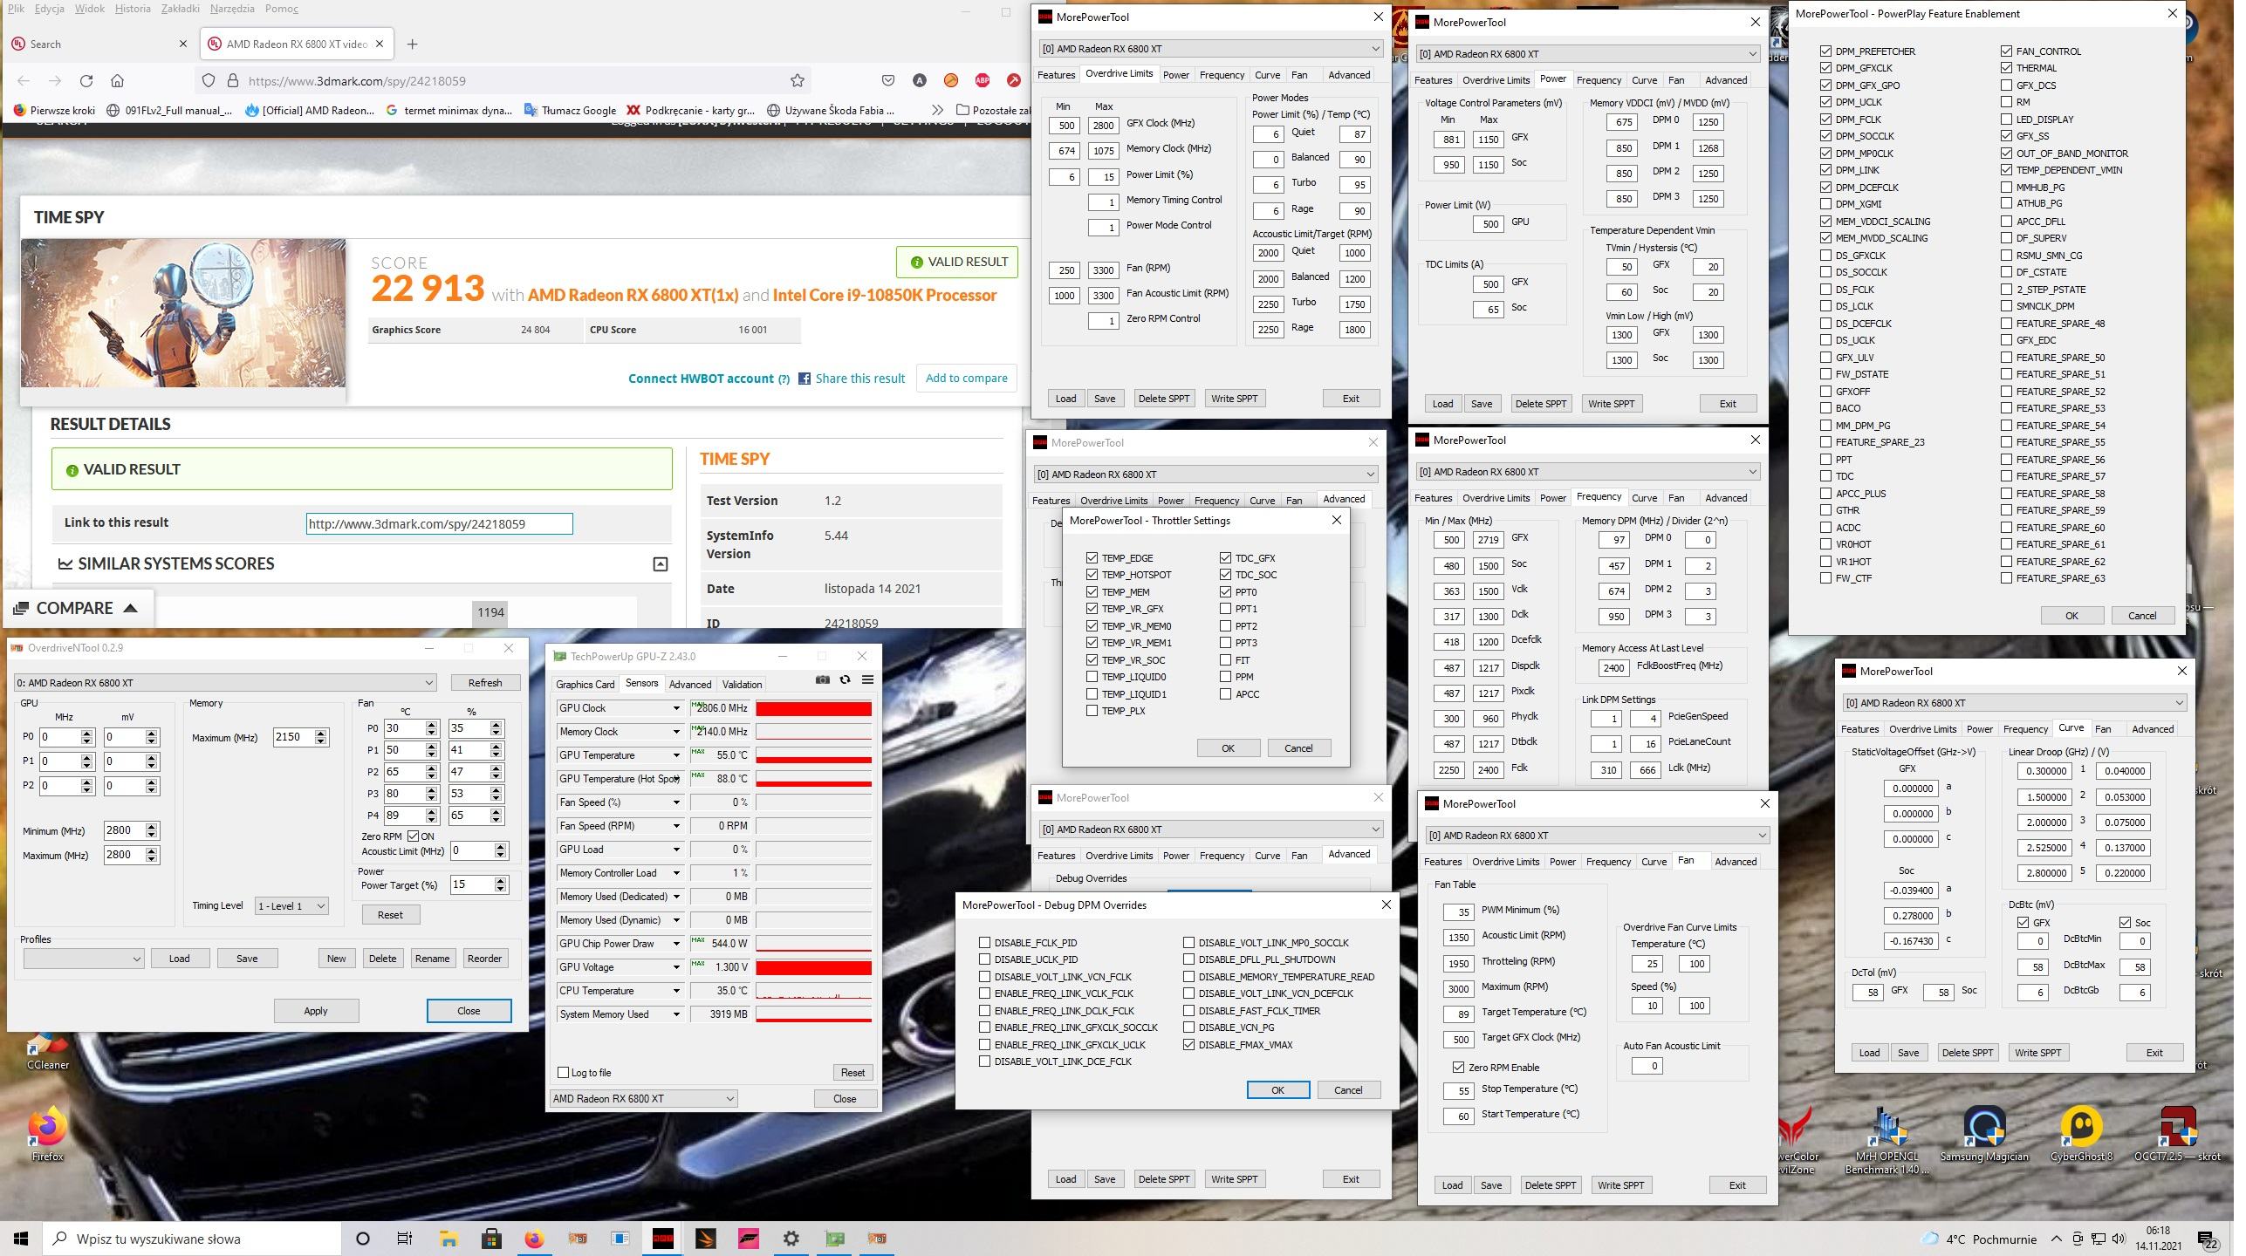
Task: Expand the COMPARE panel arrow
Action: coord(131,608)
